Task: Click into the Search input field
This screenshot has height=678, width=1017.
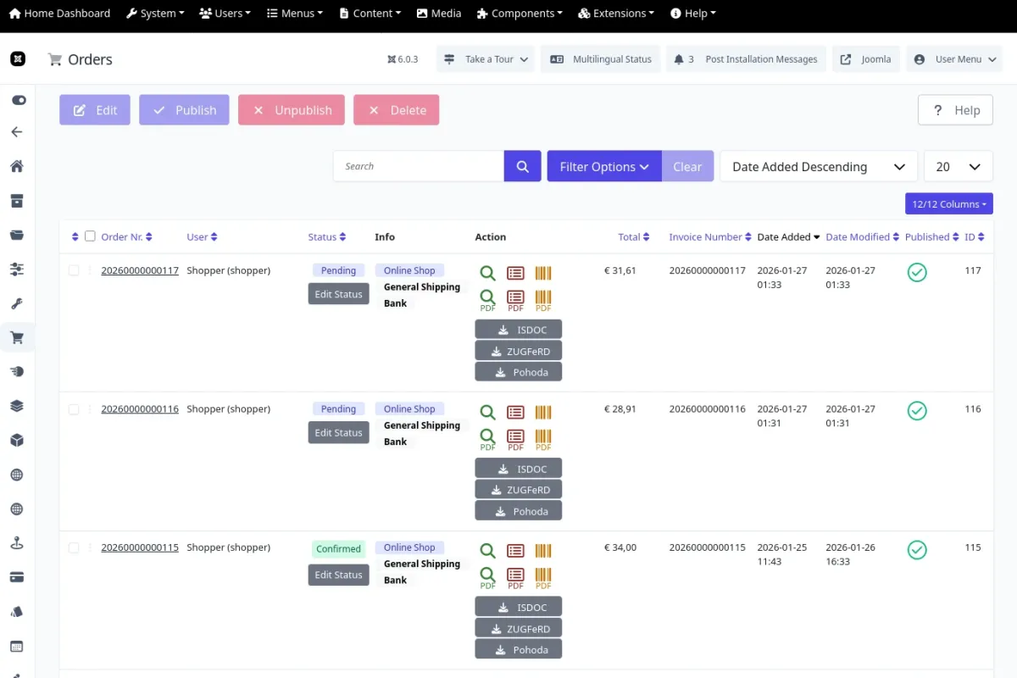Action: (x=419, y=166)
